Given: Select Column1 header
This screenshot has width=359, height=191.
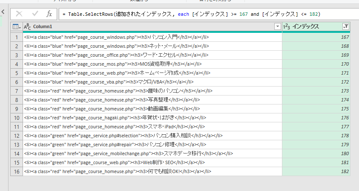Looking at the screenshot, I should (x=152, y=26).
